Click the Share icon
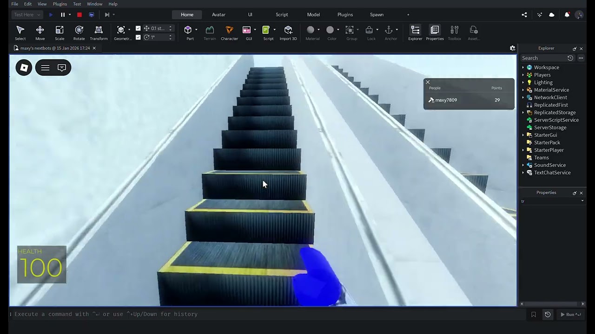Screen dimensions: 595x334 point(524,15)
